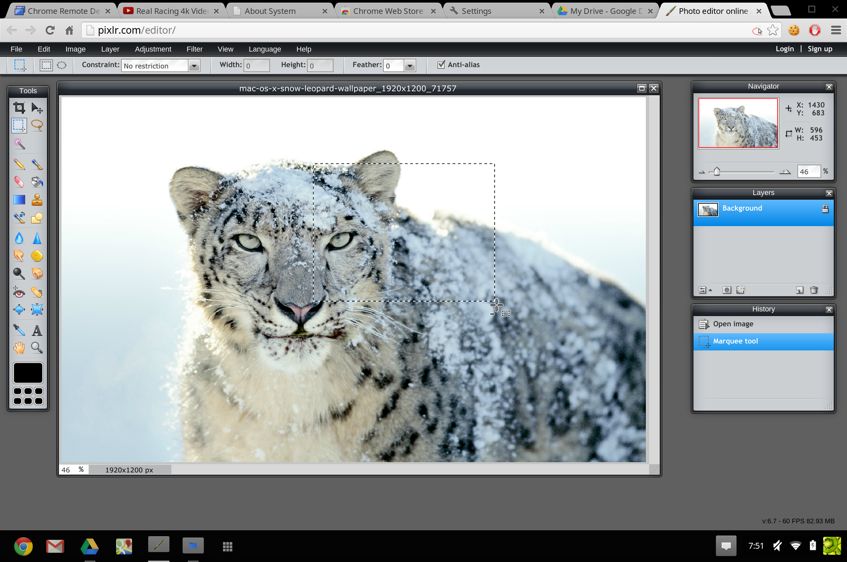This screenshot has height=562, width=847.
Task: Click the Login link
Action: click(784, 49)
